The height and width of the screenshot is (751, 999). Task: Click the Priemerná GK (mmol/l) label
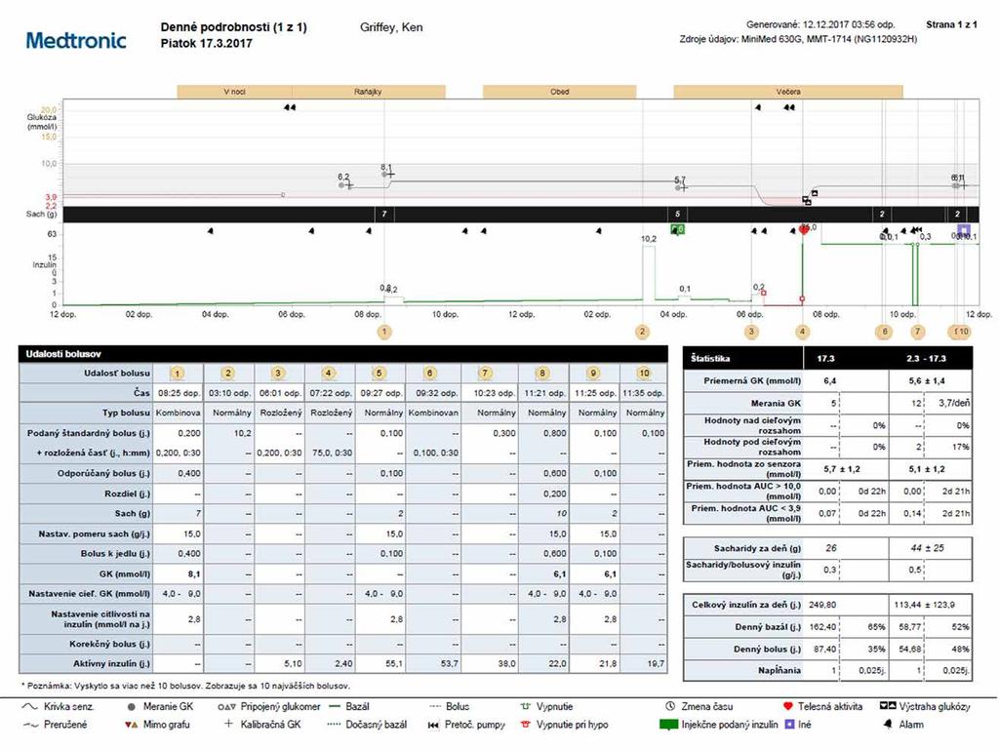coord(752,381)
